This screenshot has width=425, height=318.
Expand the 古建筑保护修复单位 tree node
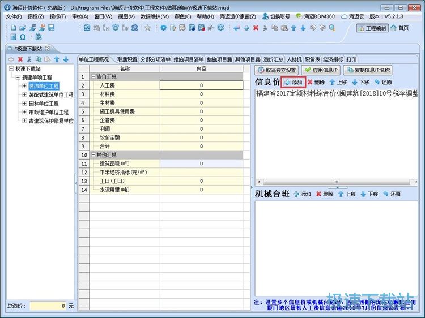tap(24, 121)
